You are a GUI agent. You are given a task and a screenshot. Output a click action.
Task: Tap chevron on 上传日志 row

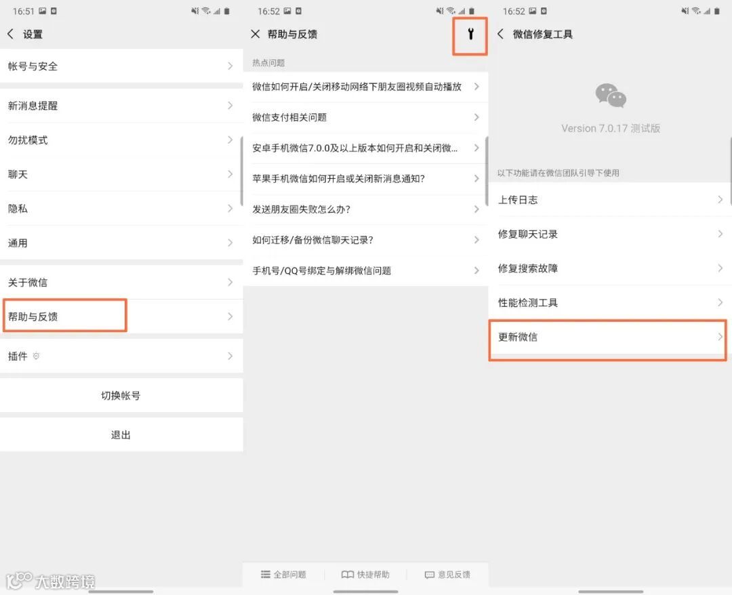click(720, 200)
